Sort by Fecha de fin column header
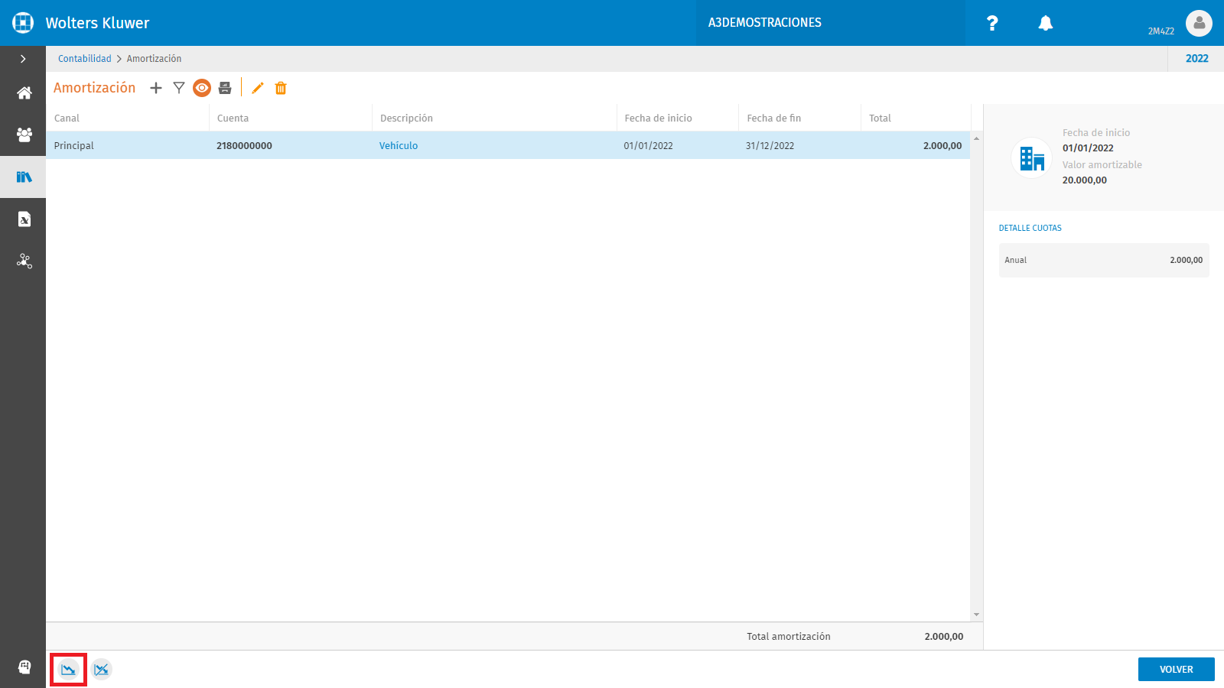 [x=774, y=118]
